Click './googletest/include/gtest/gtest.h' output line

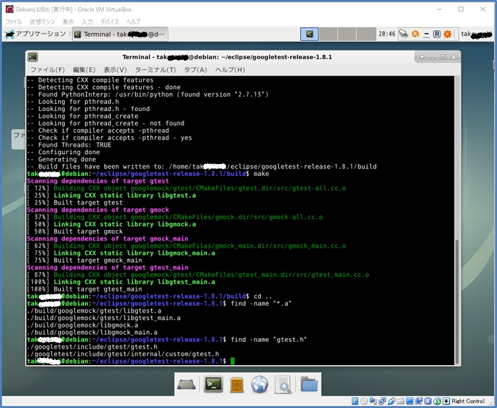92,347
